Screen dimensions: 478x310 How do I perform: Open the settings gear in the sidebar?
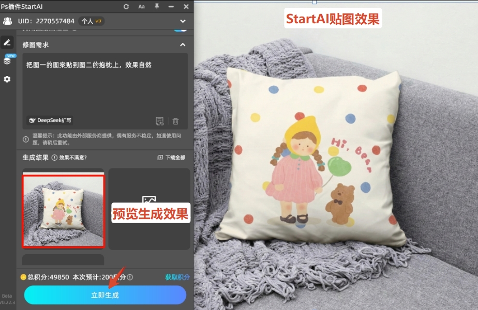pyautogui.click(x=7, y=79)
